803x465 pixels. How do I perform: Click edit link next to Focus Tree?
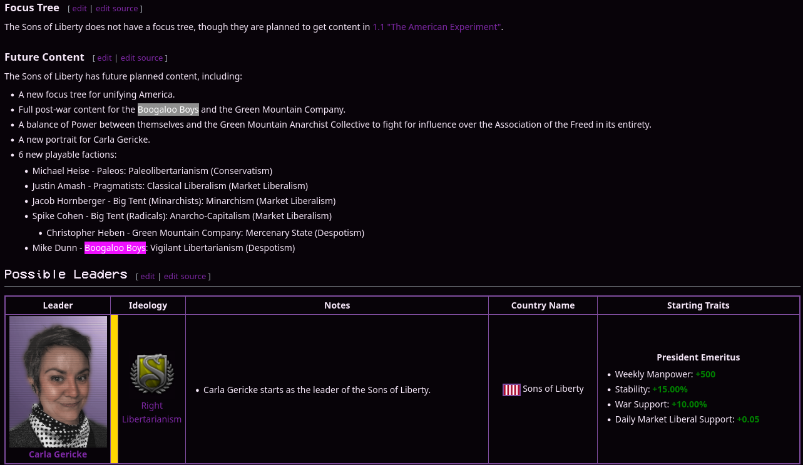[79, 9]
